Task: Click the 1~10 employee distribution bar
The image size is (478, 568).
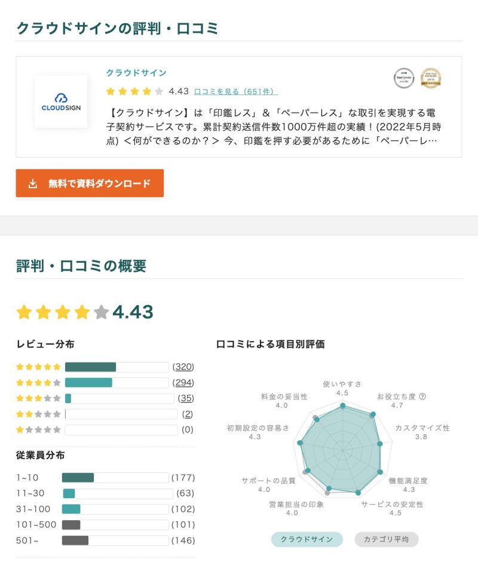Action: click(115, 478)
